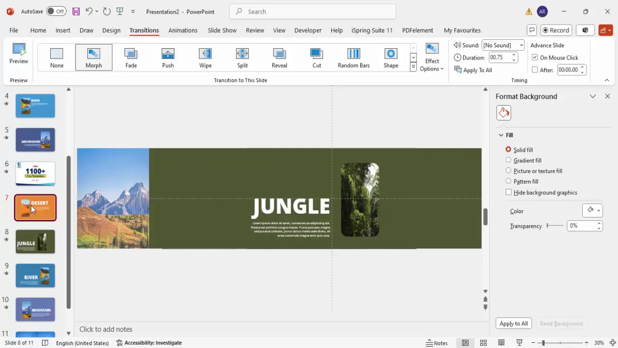Select Pattern fill option
This screenshot has height=348, width=618.
point(508,181)
